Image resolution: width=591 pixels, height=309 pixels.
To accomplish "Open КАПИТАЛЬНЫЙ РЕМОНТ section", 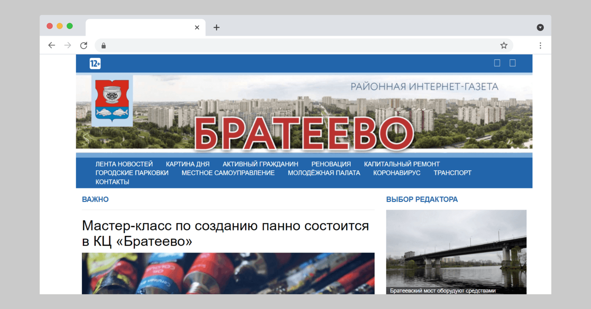I will (x=402, y=164).
